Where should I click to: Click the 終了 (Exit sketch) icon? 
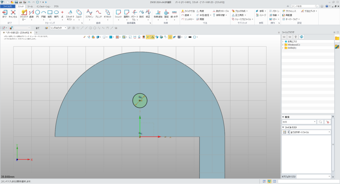(5, 13)
